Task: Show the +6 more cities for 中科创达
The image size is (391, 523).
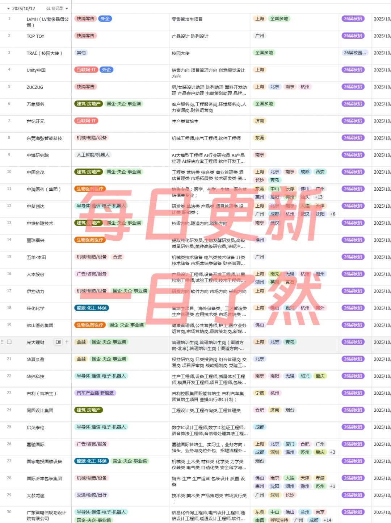Action: click(332, 214)
